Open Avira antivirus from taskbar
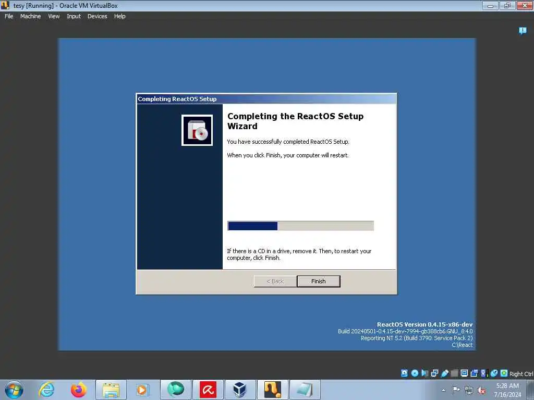The image size is (534, 400). pos(208,390)
